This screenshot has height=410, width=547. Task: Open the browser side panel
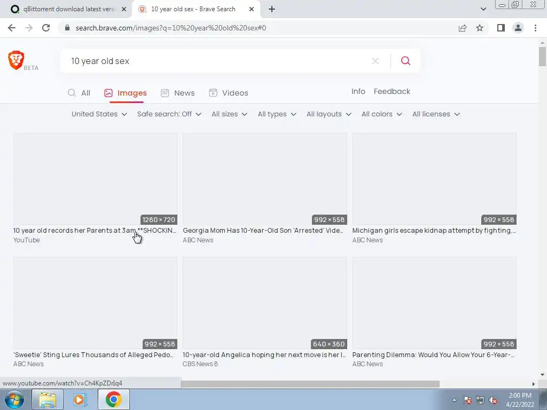(x=501, y=28)
